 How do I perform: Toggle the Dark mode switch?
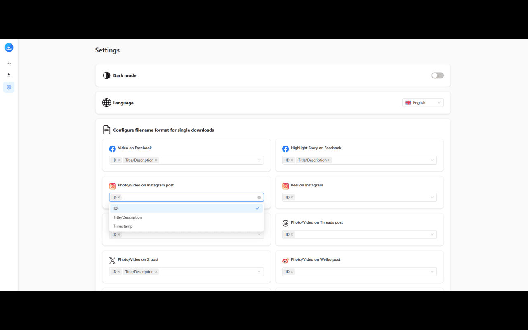pyautogui.click(x=437, y=75)
